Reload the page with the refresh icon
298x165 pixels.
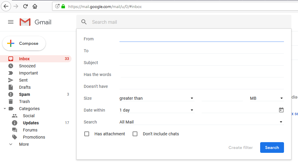(x=25, y=6)
